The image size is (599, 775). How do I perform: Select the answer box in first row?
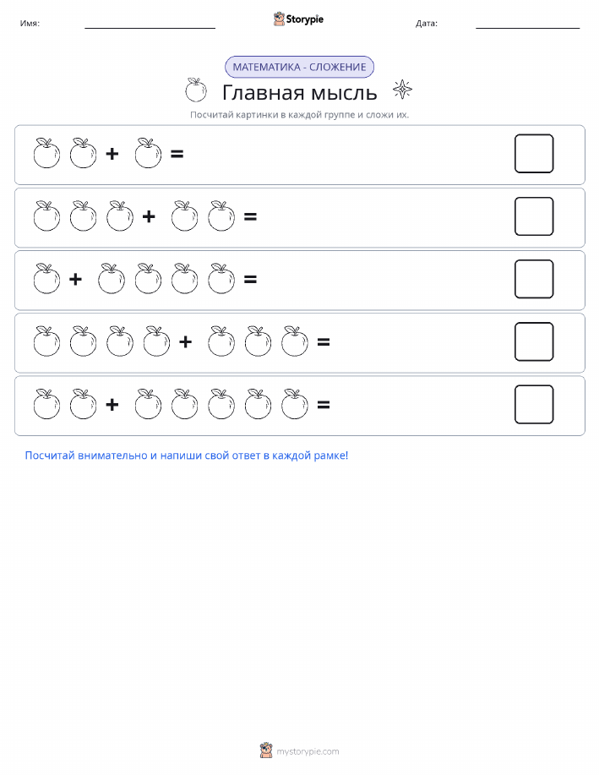tap(534, 154)
